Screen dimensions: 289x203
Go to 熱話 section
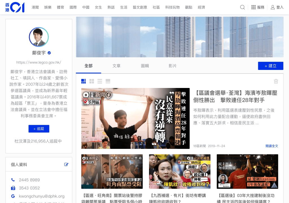point(111,7)
